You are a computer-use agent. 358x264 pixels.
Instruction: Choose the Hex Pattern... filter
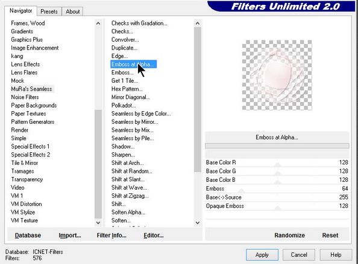click(127, 89)
